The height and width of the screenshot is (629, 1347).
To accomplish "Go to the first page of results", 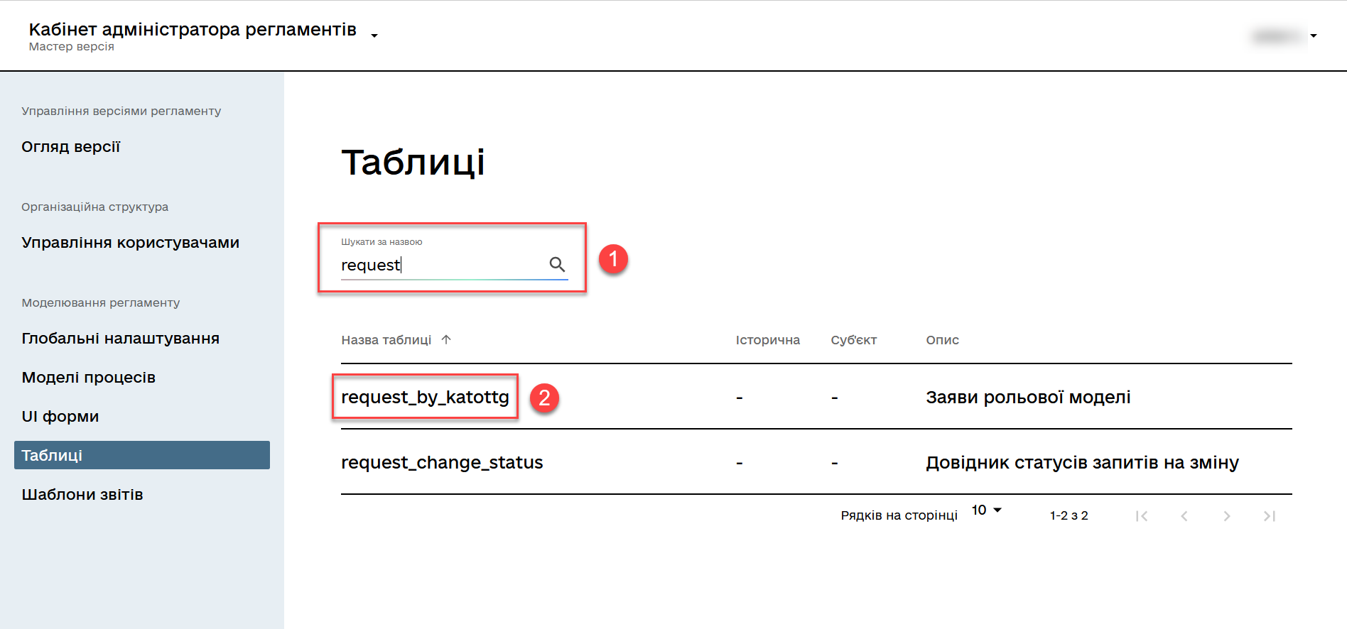I will 1142,516.
